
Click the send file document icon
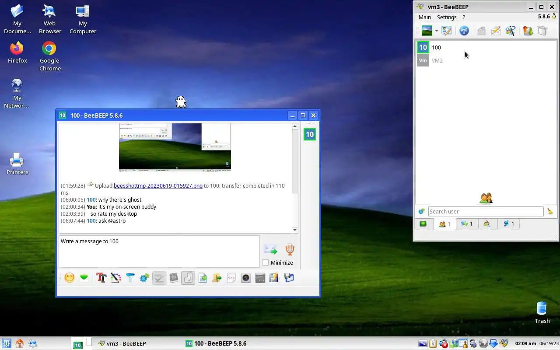(x=203, y=278)
